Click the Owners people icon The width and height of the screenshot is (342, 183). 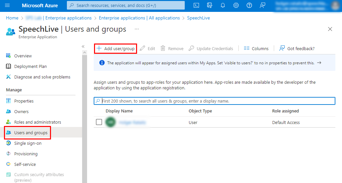click(9, 111)
